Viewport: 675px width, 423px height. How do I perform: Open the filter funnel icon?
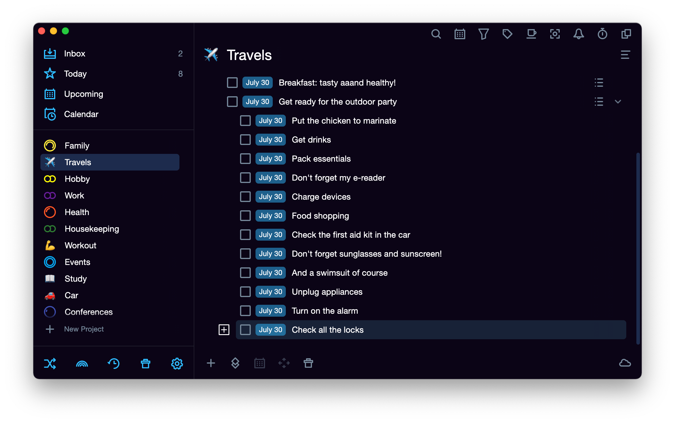pos(483,34)
